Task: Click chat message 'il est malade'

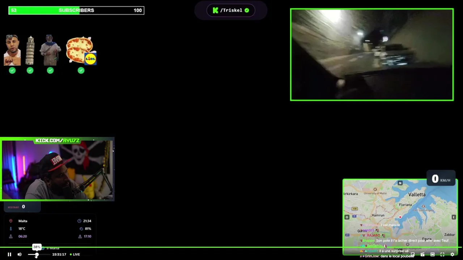Action: click(x=390, y=225)
